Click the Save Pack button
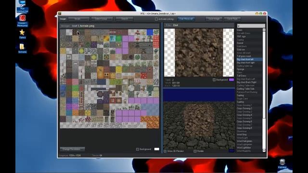The height and width of the screenshot is (173, 308). coord(232,19)
